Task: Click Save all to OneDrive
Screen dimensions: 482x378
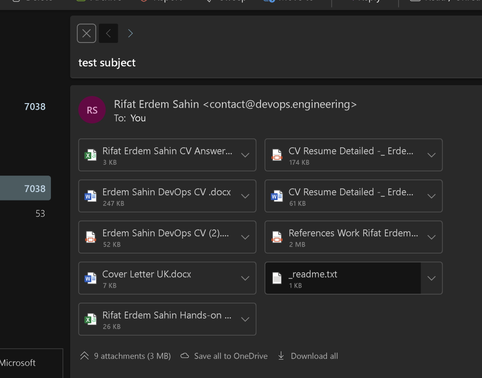Action: pyautogui.click(x=230, y=356)
